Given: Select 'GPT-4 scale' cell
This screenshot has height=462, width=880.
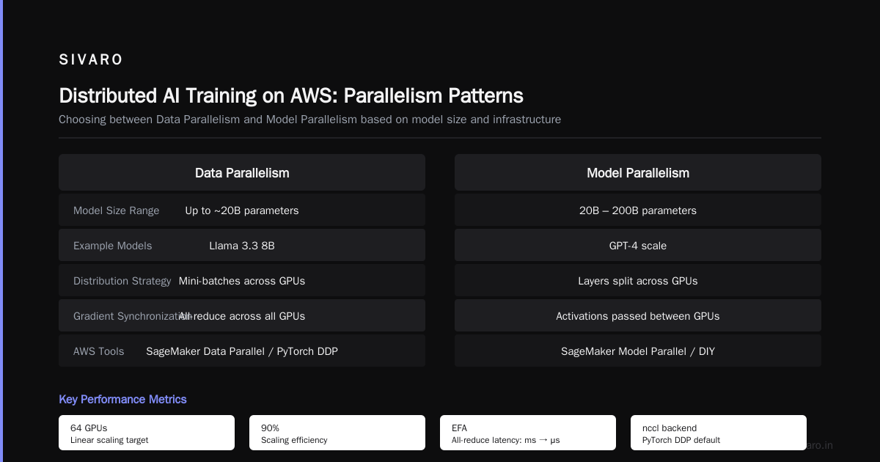Looking at the screenshot, I should (638, 246).
